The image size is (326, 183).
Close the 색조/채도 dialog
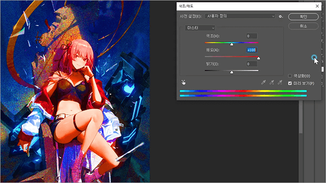pos(317,6)
